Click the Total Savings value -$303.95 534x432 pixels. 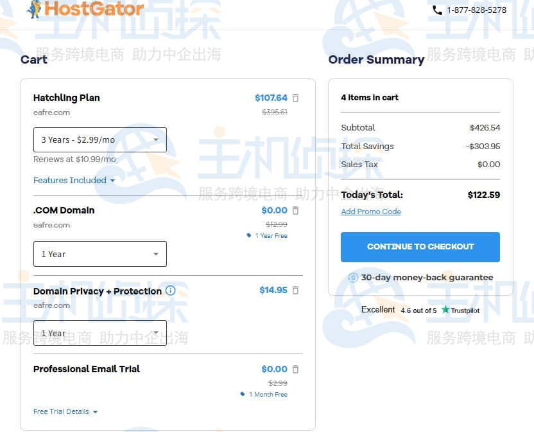[483, 147]
